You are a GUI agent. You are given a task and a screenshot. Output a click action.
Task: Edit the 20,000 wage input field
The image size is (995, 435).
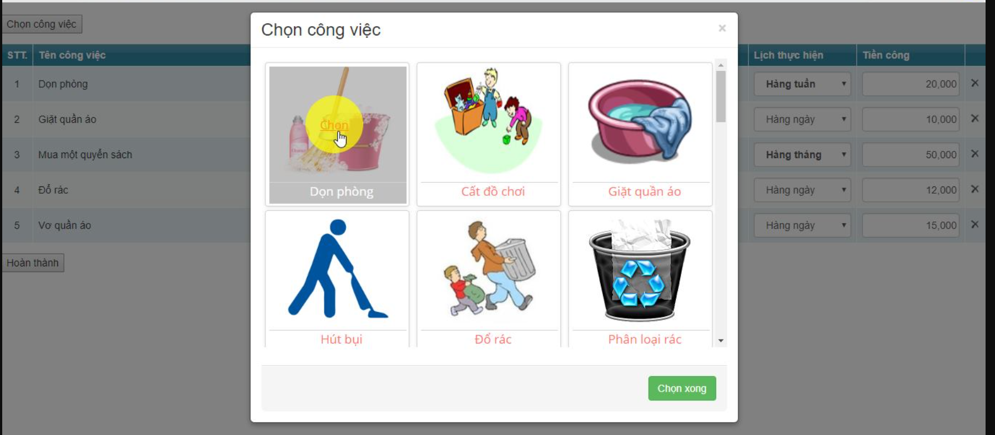pyautogui.click(x=911, y=84)
